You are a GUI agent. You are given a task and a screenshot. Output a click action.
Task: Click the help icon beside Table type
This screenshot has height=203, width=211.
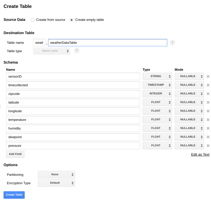(77, 51)
